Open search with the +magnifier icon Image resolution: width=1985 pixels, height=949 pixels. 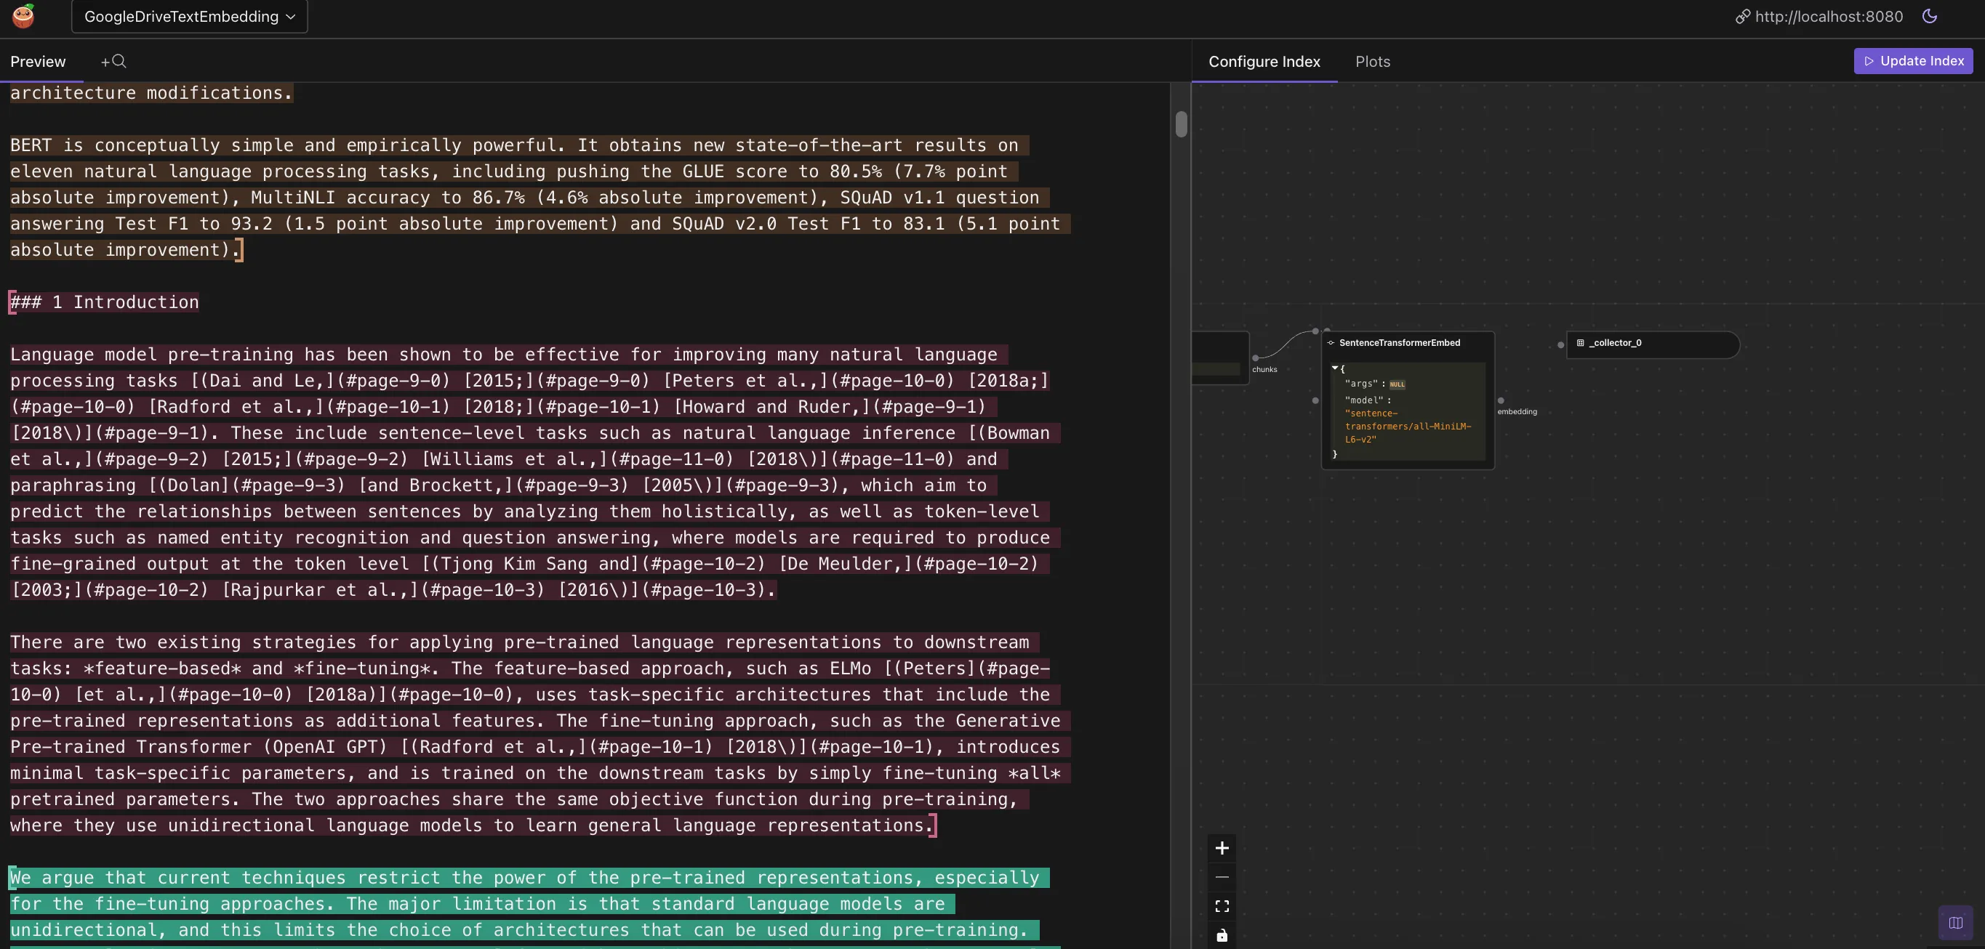(x=113, y=61)
